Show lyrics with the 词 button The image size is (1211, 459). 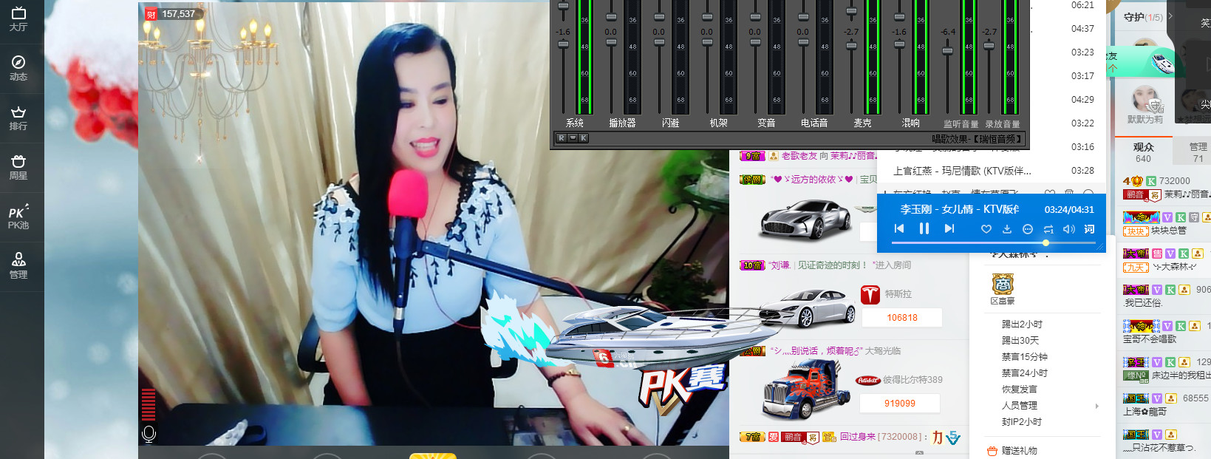(x=1089, y=229)
